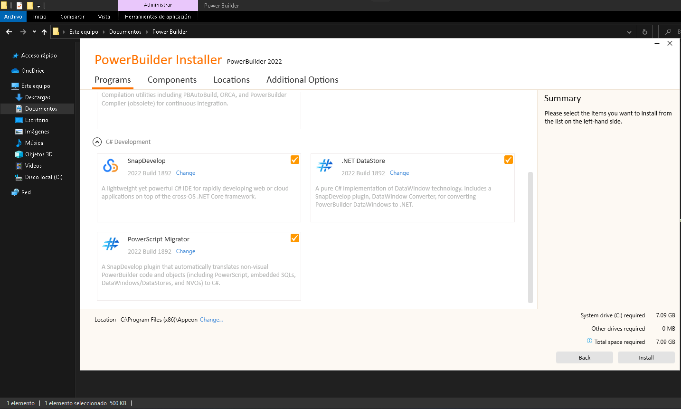
Task: Click the refresh icon in the address bar
Action: point(644,32)
